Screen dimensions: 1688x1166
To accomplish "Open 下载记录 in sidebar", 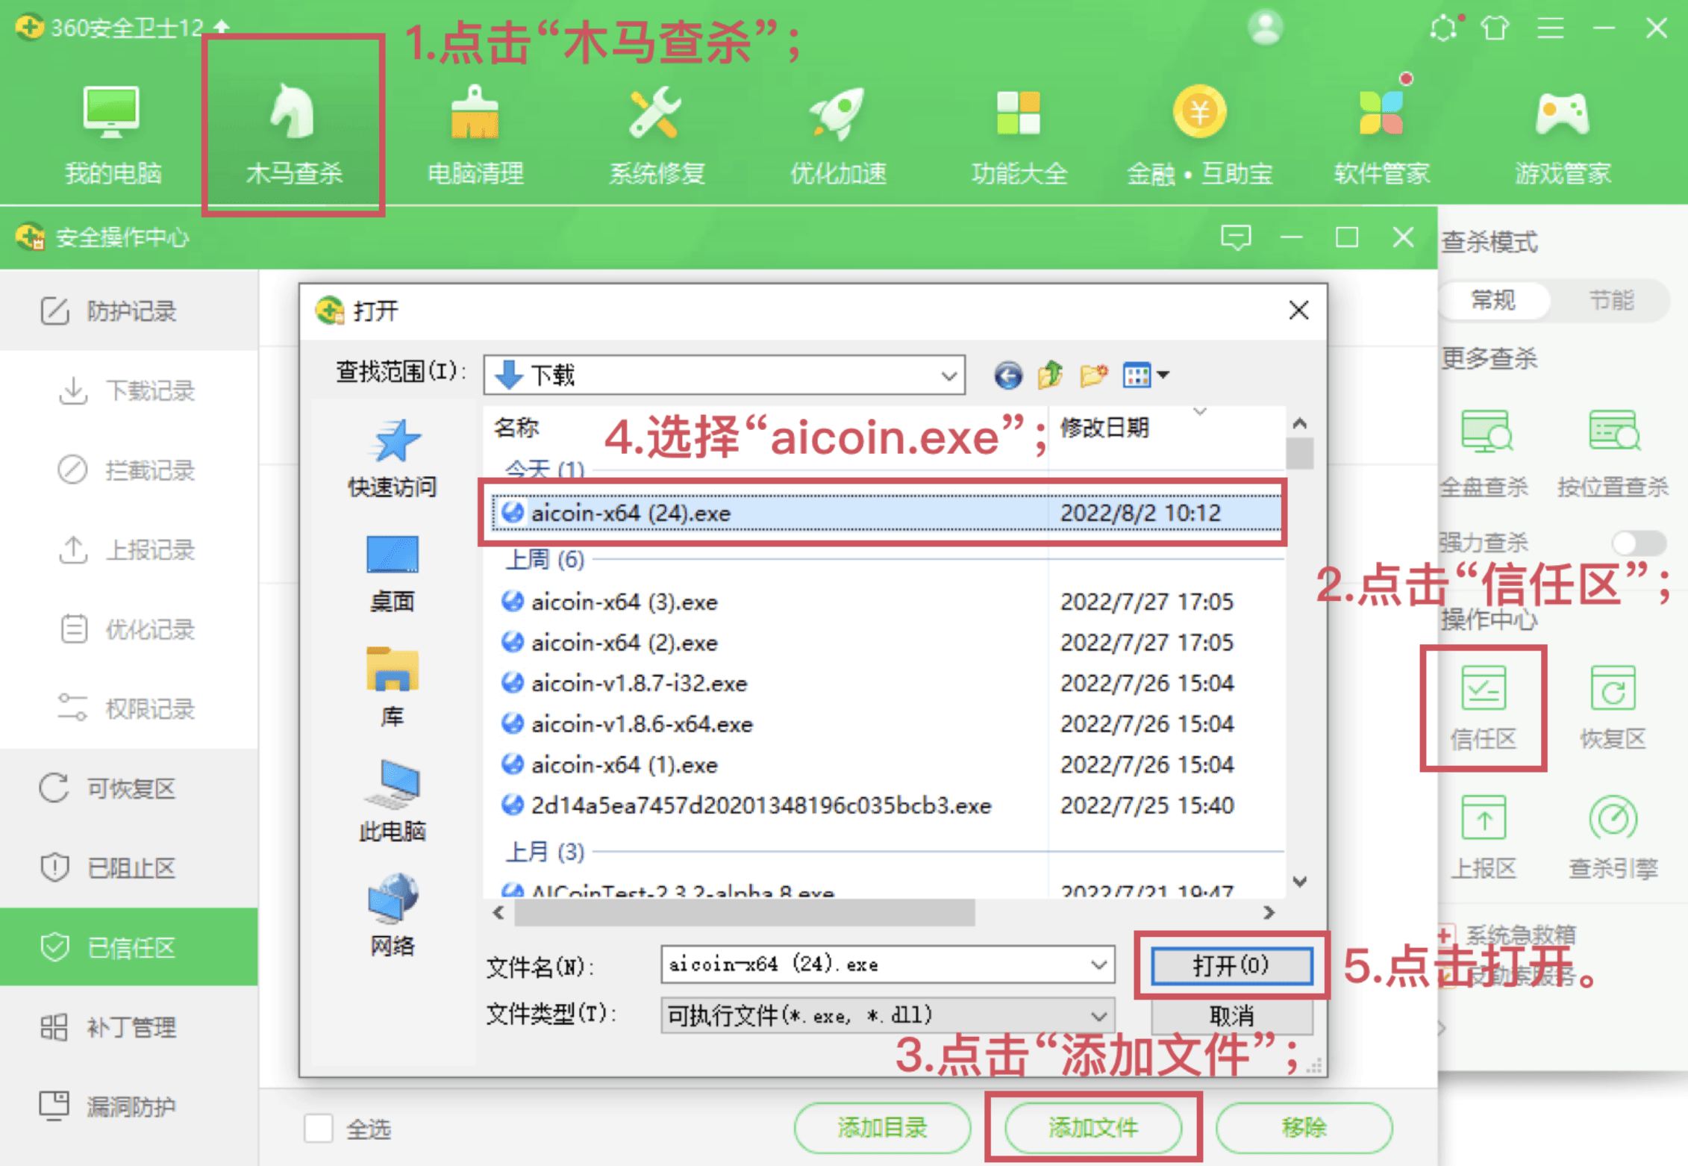I will [129, 390].
